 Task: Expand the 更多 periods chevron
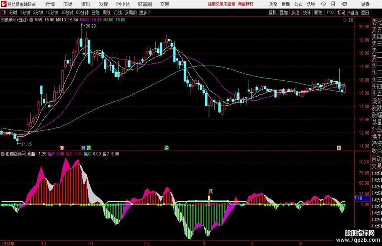click(149, 13)
